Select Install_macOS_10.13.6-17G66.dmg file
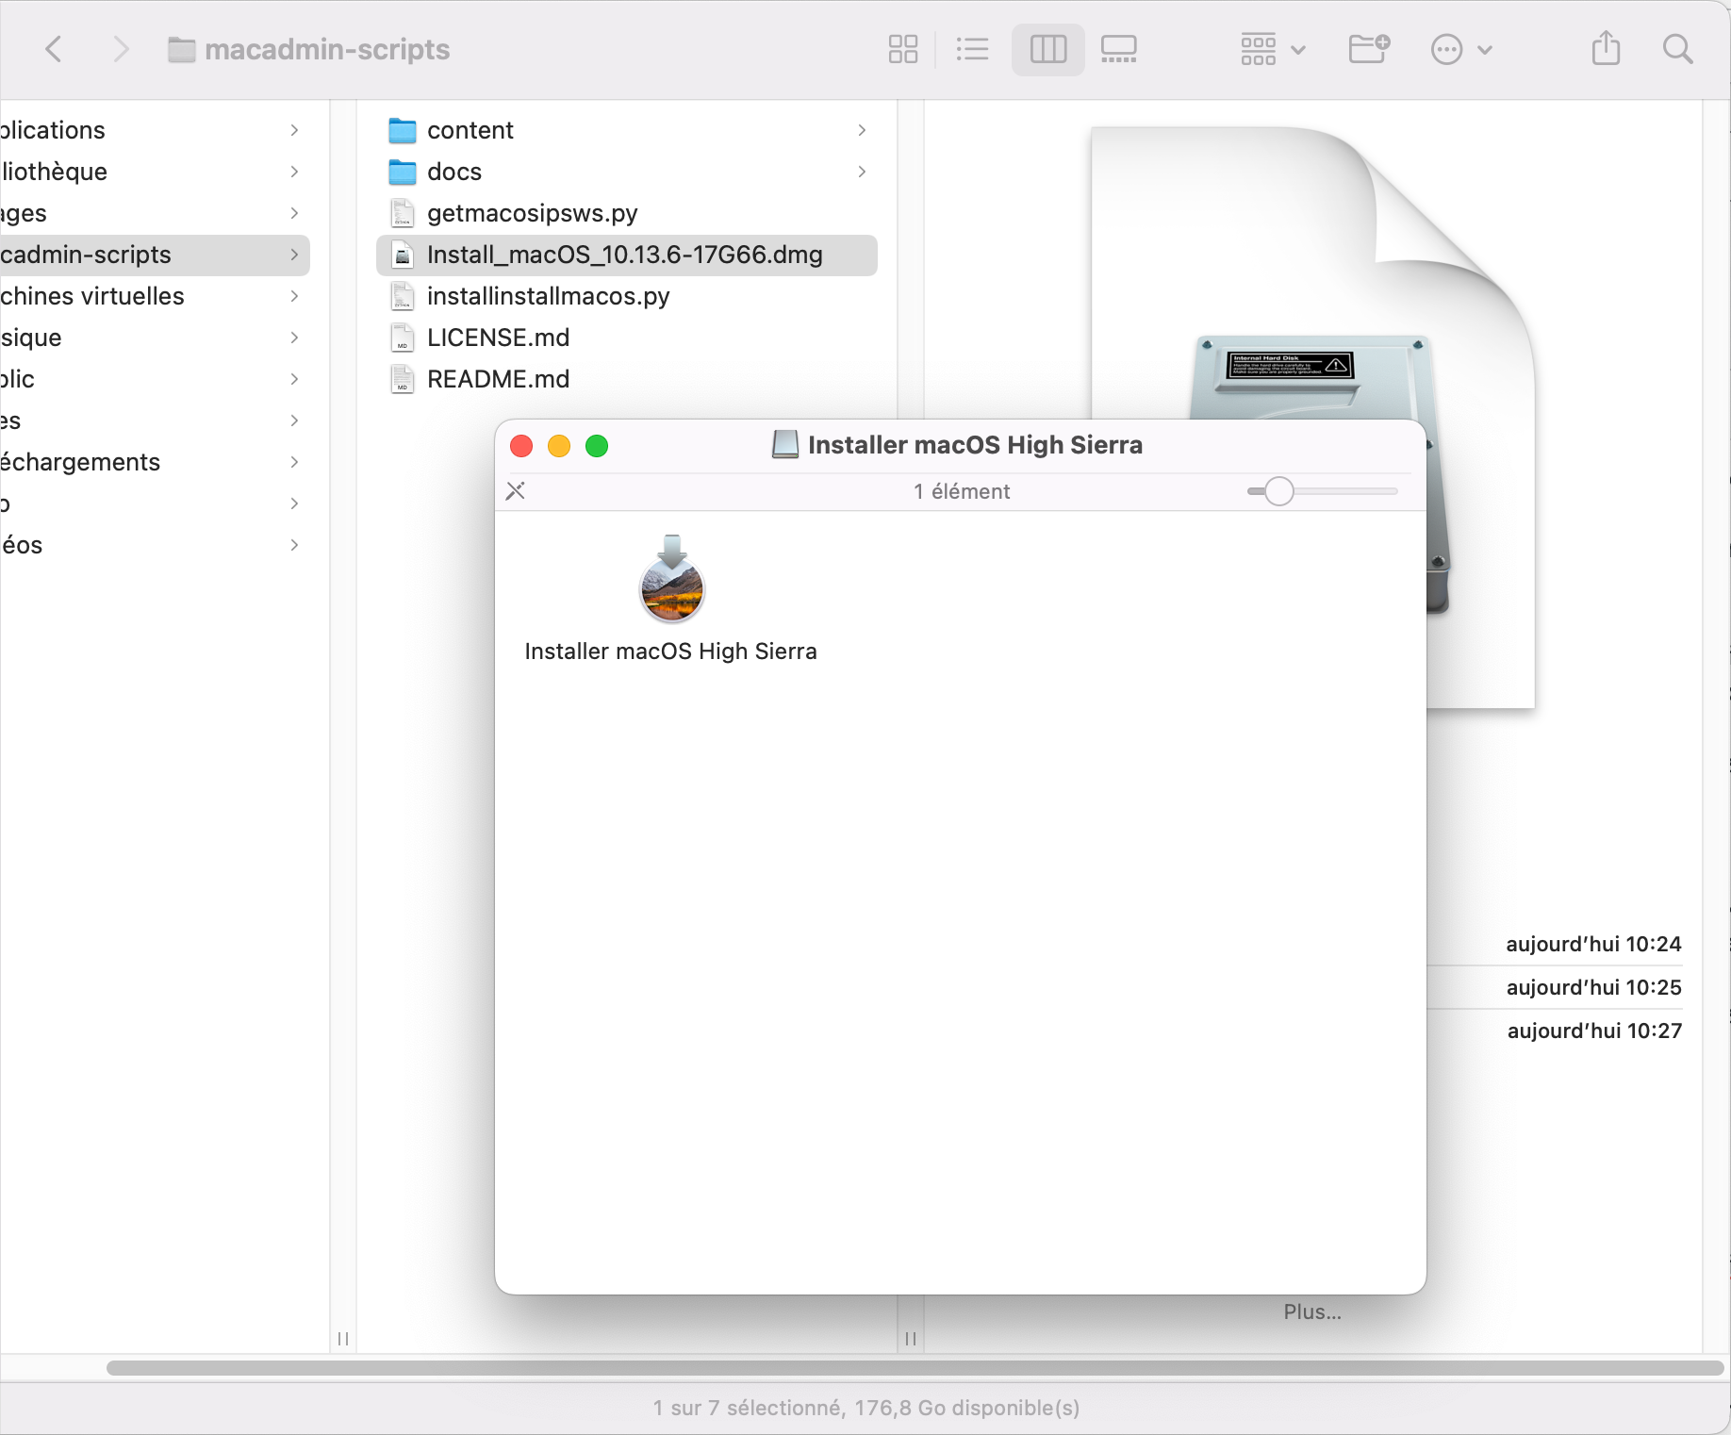 626,255
